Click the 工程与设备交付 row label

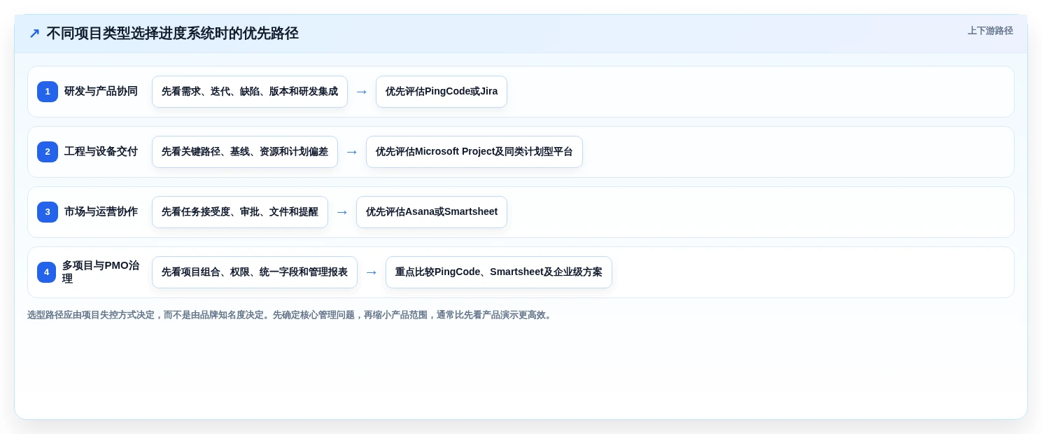click(x=101, y=152)
